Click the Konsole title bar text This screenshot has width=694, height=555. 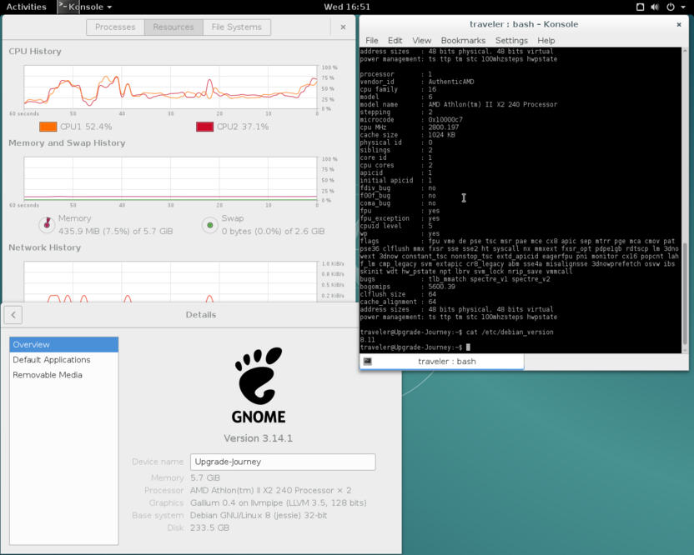point(524,24)
